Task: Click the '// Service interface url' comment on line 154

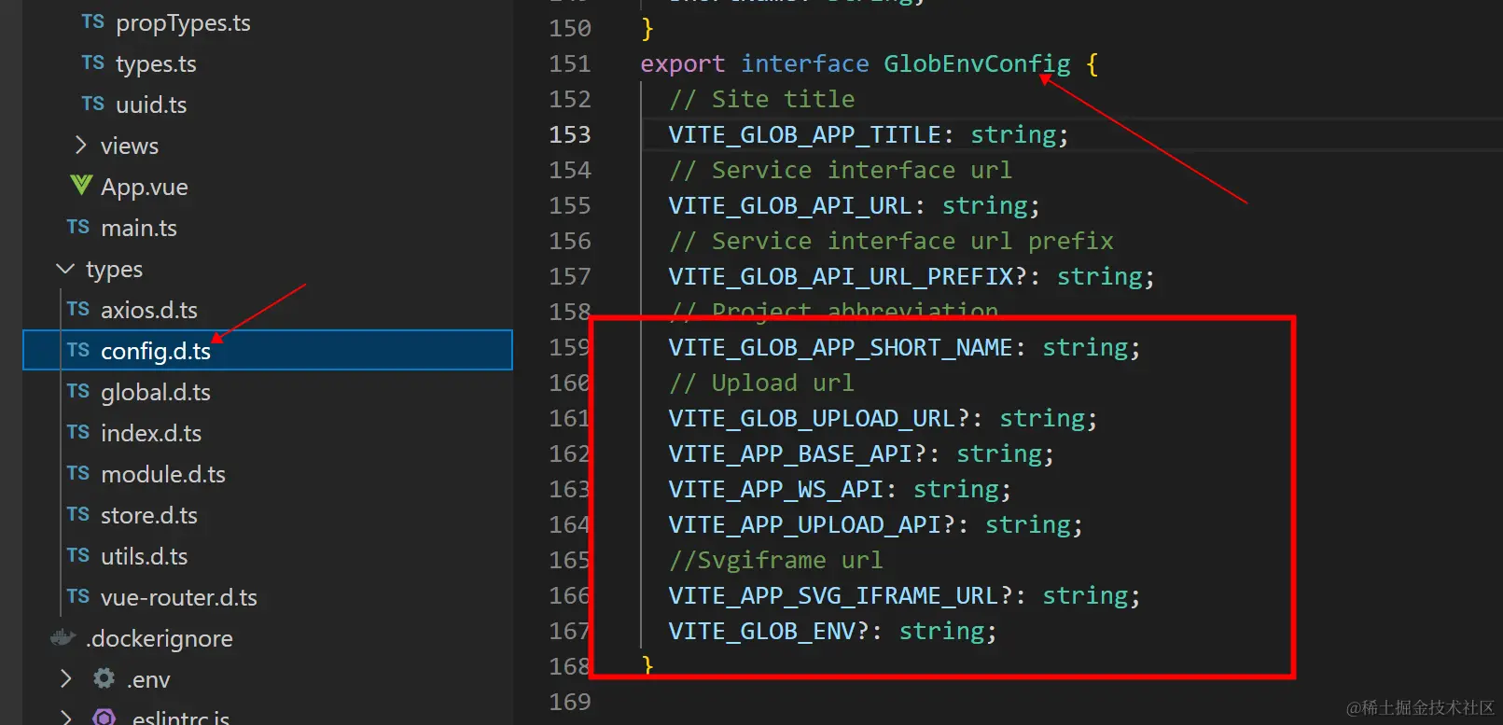Action: pyautogui.click(x=840, y=170)
